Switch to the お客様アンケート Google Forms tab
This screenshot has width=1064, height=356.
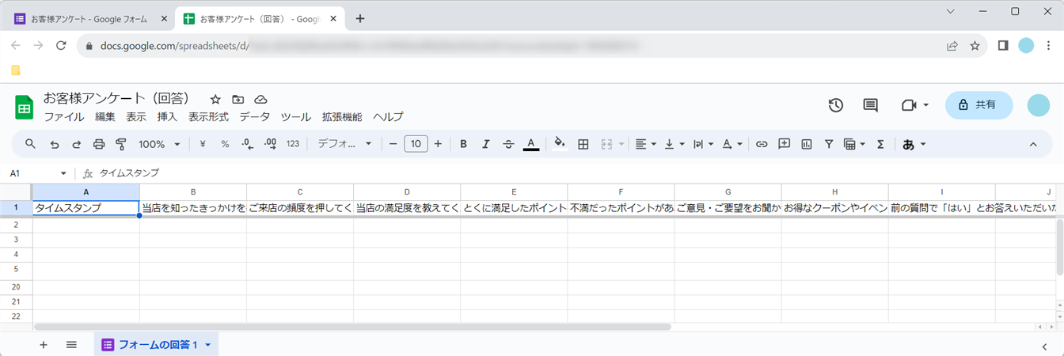(85, 19)
